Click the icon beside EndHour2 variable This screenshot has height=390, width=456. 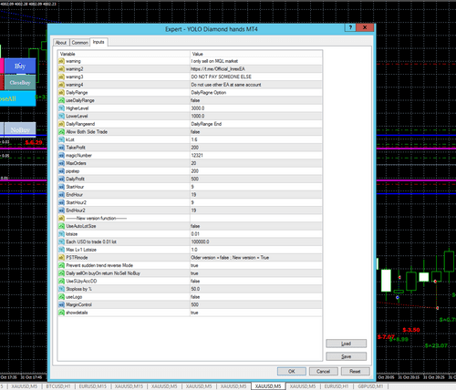(62, 210)
